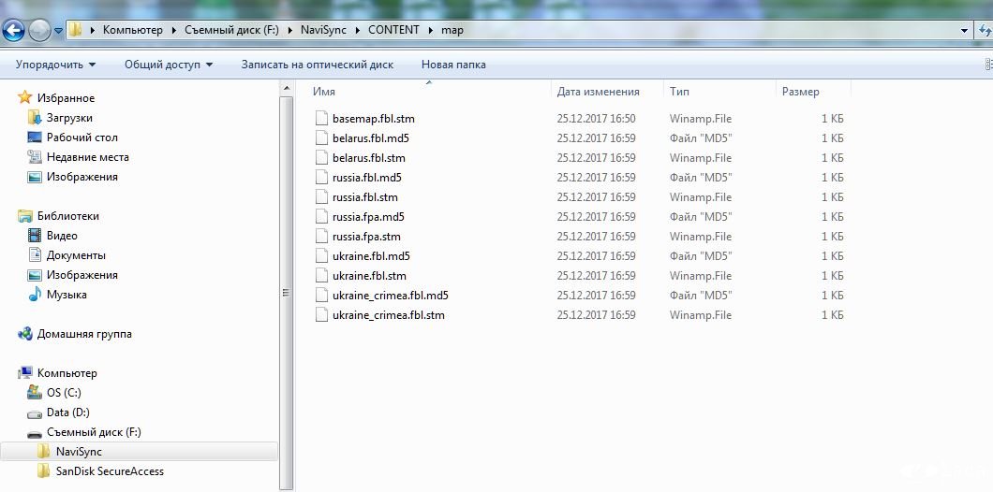Click the basemap.fbl.stm file icon

tap(322, 119)
